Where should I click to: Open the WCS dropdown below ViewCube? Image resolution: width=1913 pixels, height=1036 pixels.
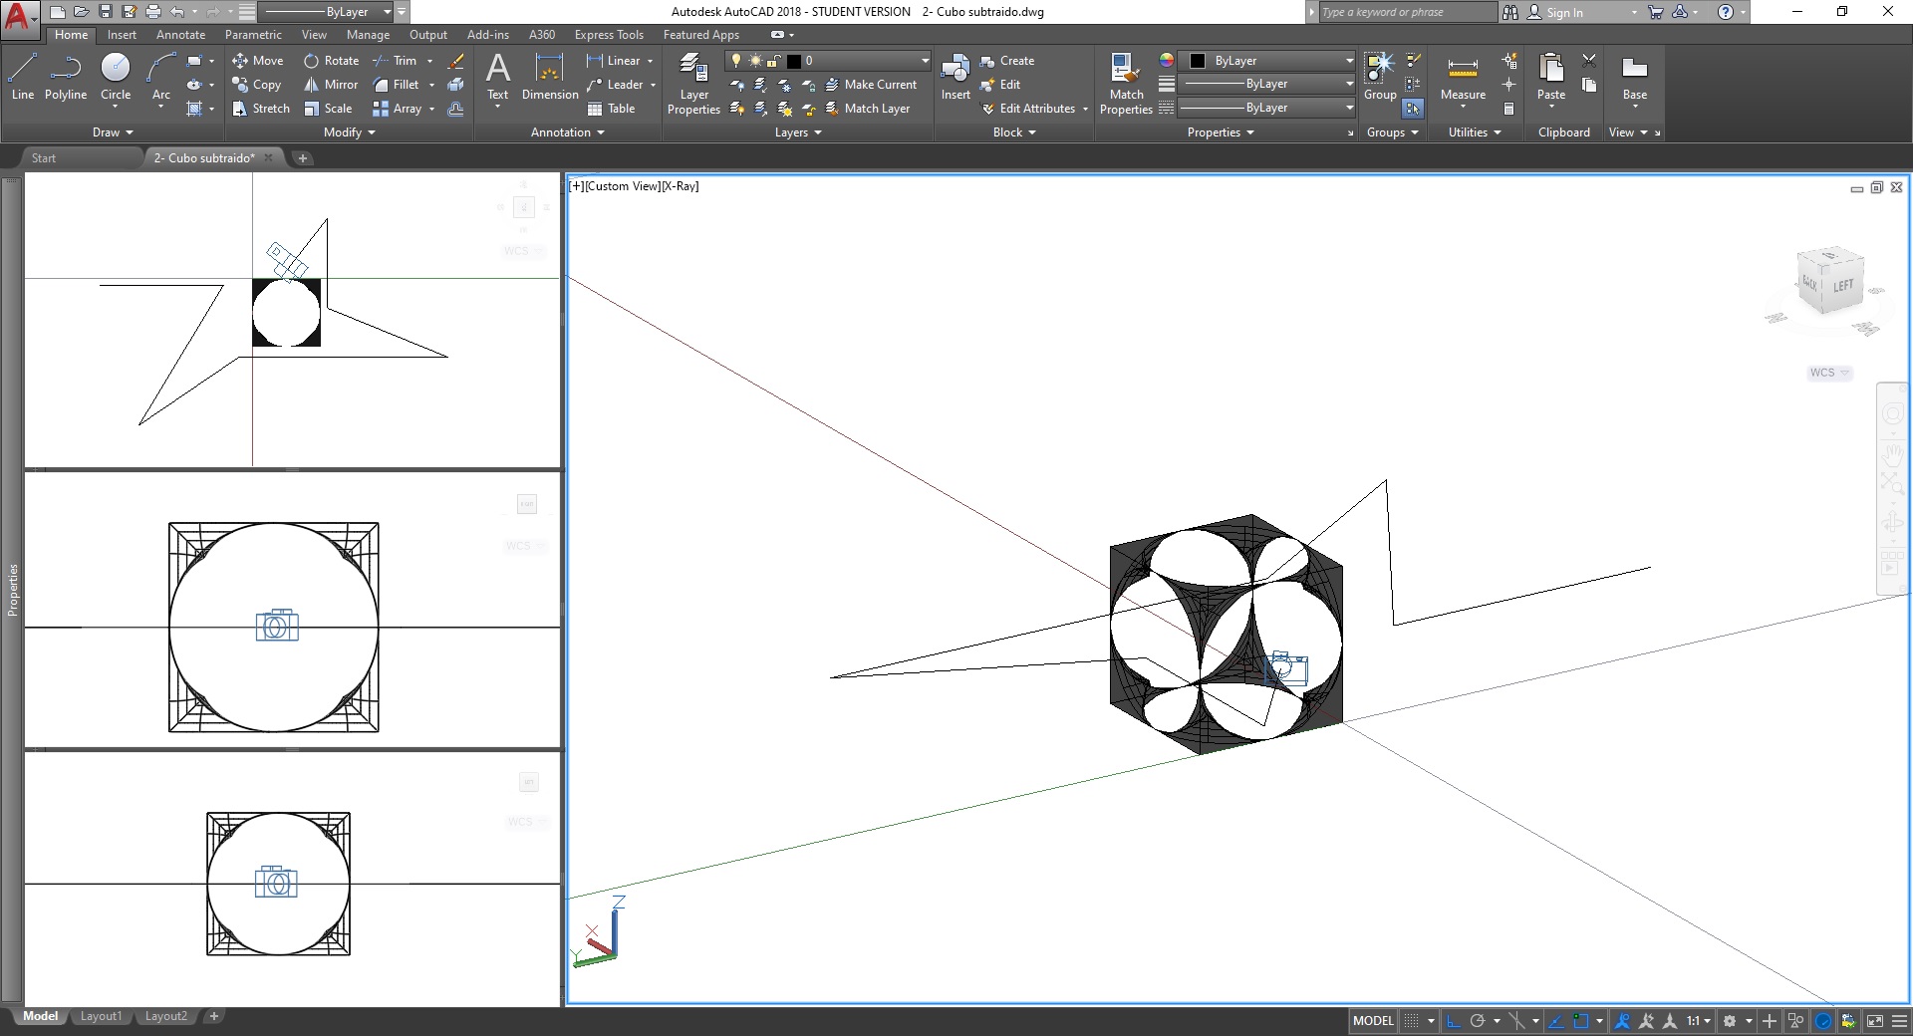(x=1829, y=373)
